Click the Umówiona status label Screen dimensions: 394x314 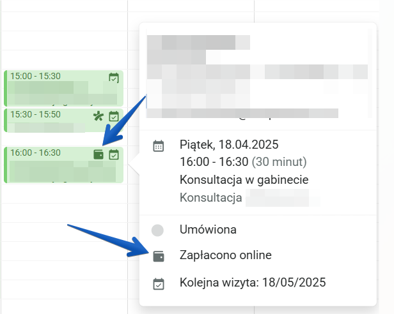click(208, 230)
